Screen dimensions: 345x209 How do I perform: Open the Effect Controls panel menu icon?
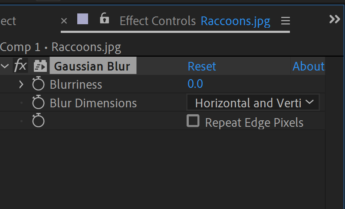click(x=286, y=21)
